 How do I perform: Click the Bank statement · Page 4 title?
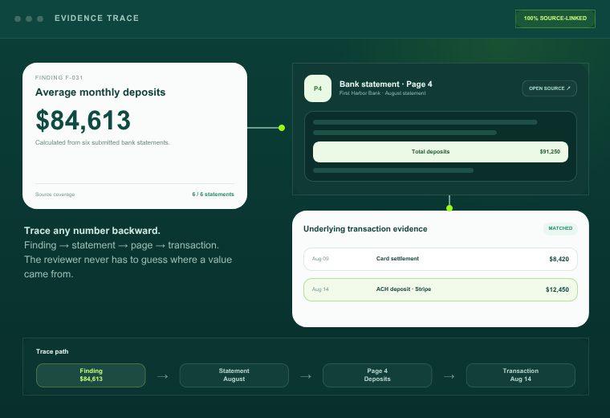[x=385, y=84]
